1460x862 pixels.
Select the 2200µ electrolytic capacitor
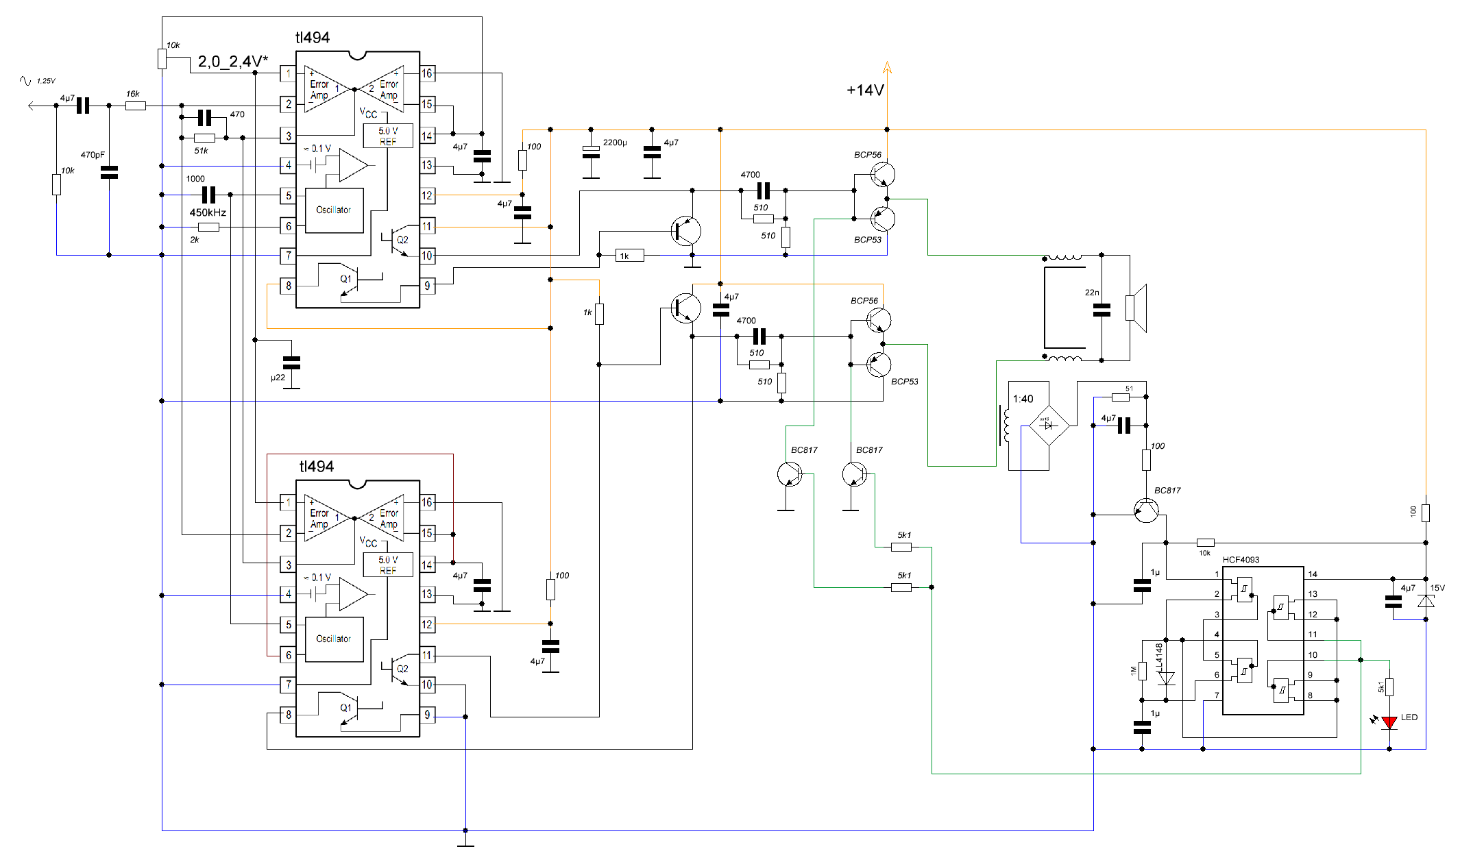tap(591, 152)
